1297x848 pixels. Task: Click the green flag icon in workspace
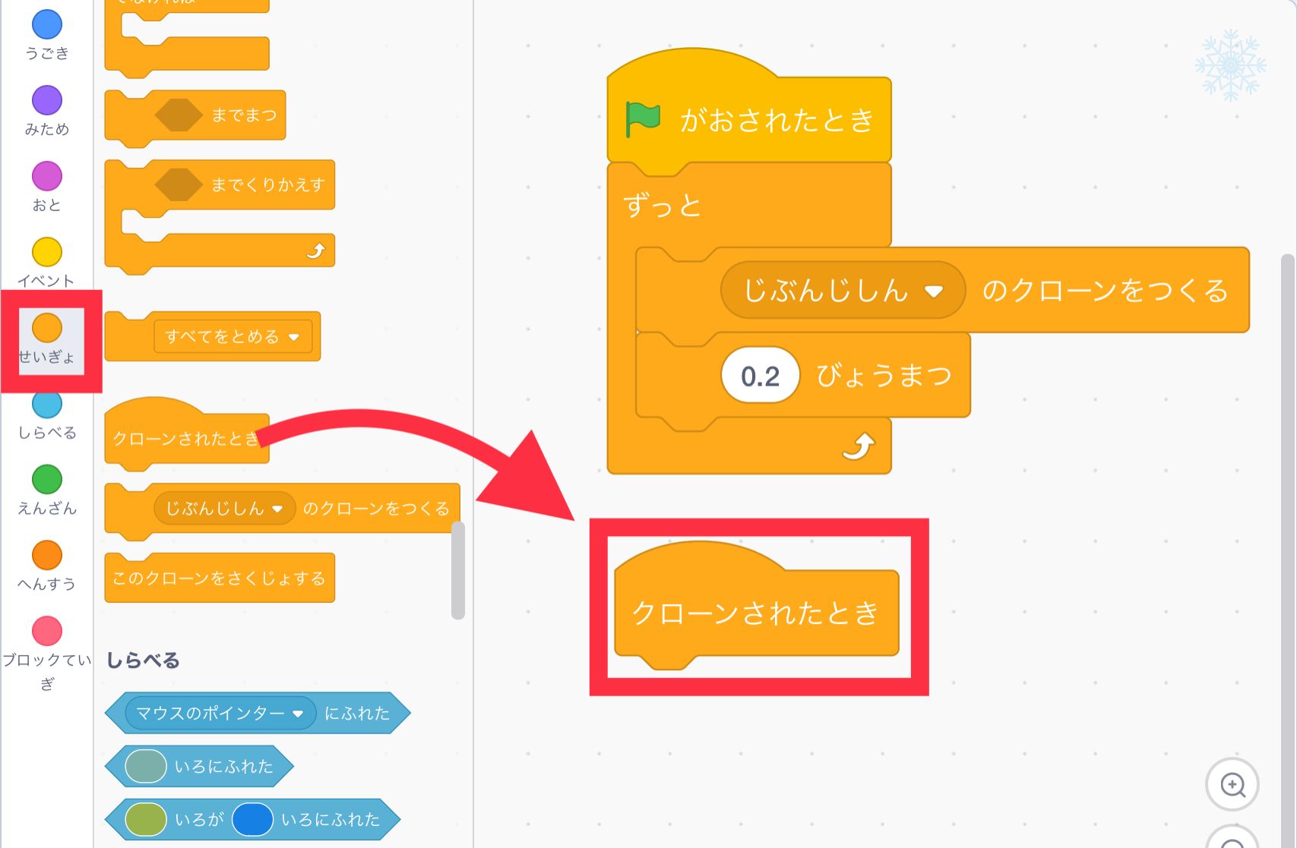(x=643, y=120)
